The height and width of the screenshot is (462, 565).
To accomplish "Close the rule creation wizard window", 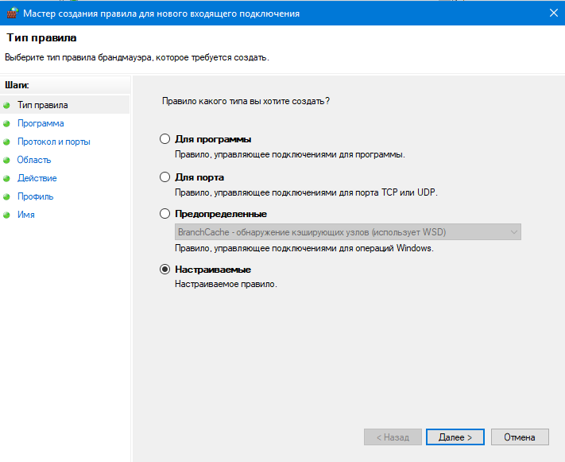I will point(551,12).
